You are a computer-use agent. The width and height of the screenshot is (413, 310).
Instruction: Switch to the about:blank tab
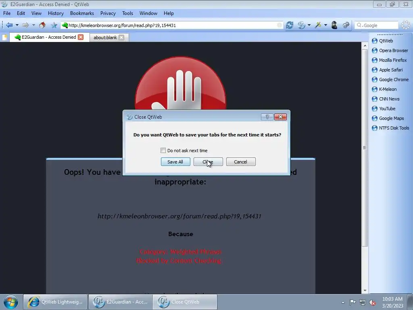pyautogui.click(x=105, y=38)
